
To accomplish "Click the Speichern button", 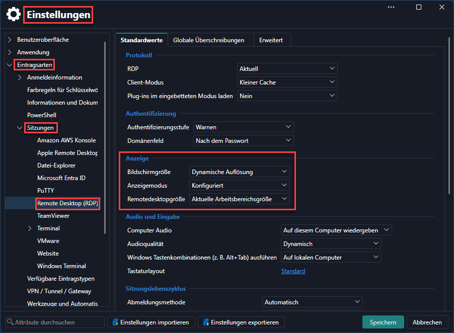I will (383, 322).
